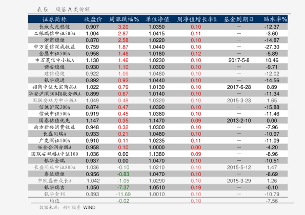Image resolution: width=305 pixels, height=215 pixels.
Task: Click the 3.20 weekly change value
Action: (x=123, y=27)
